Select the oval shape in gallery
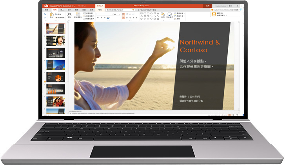The image size is (285, 165). pos(151,13)
